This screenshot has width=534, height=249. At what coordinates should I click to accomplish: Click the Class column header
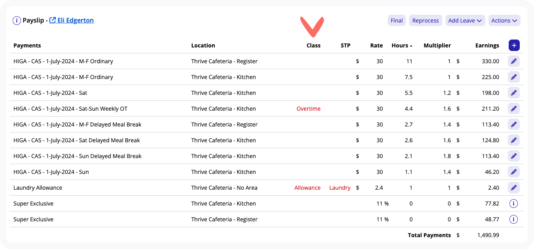[313, 45]
